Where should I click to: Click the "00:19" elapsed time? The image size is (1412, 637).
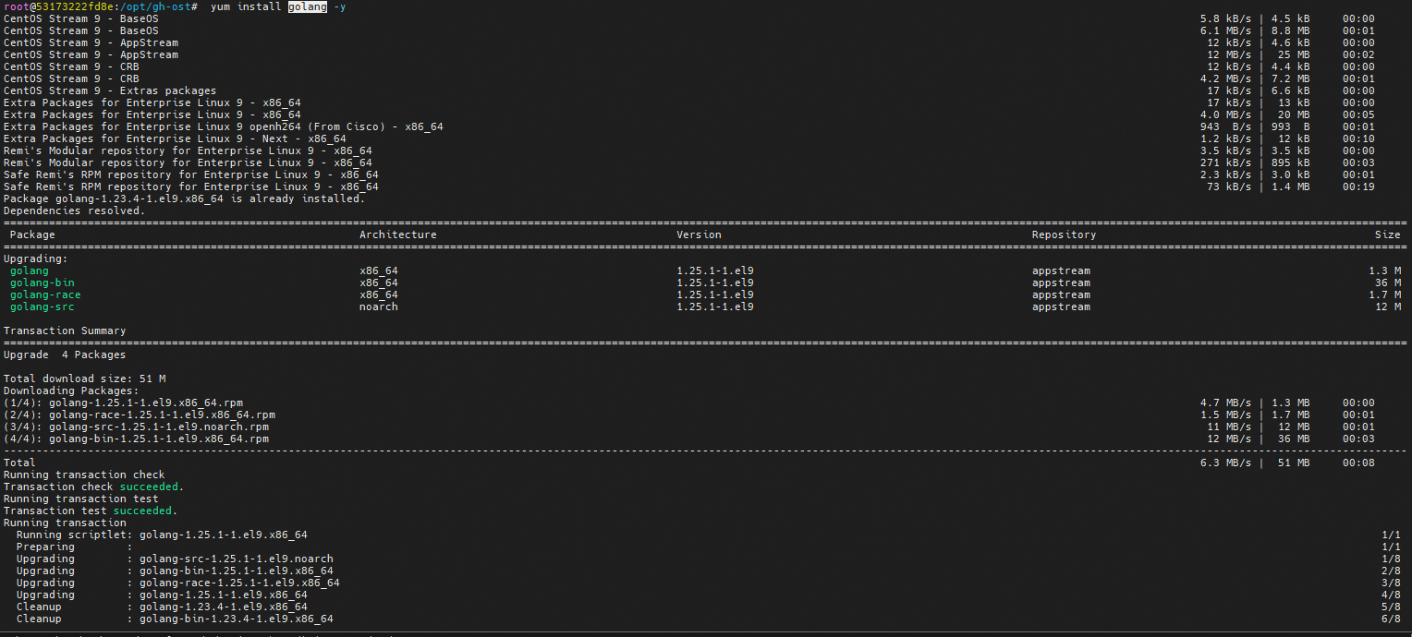click(1358, 186)
